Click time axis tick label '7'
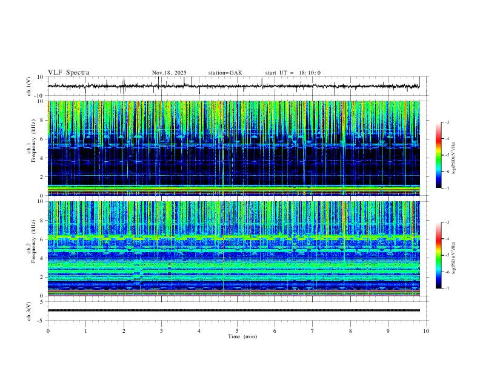 click(x=313, y=331)
